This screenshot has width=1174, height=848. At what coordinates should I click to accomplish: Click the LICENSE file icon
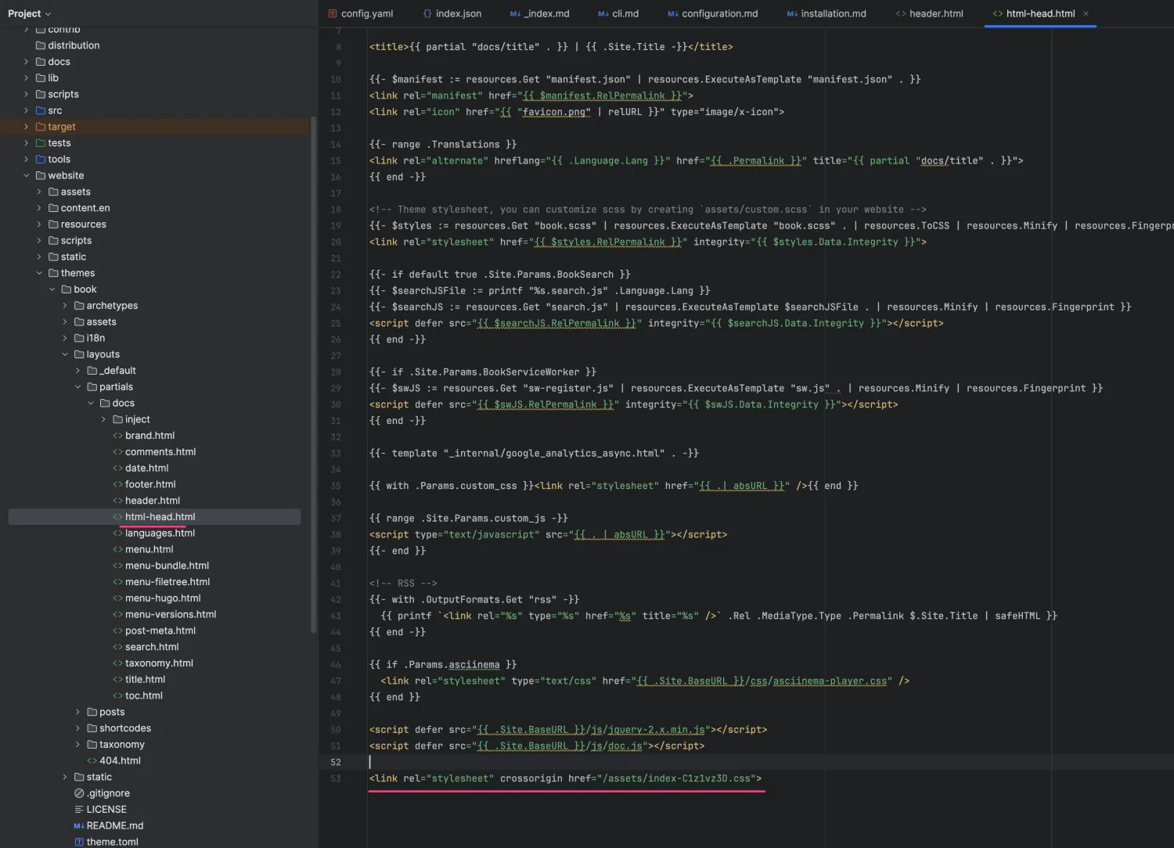pyautogui.click(x=79, y=810)
